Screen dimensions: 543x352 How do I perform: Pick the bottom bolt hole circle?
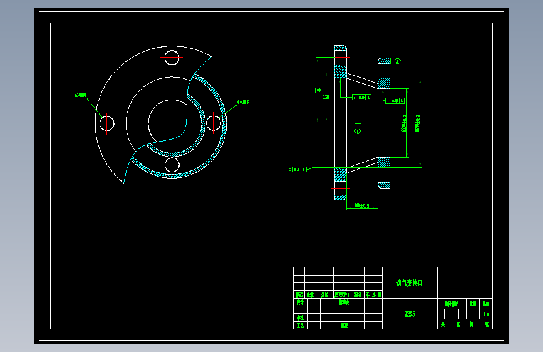click(172, 165)
